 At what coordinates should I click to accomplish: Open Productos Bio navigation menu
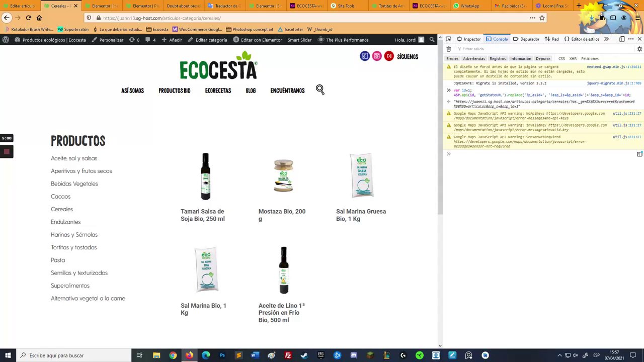tap(174, 90)
